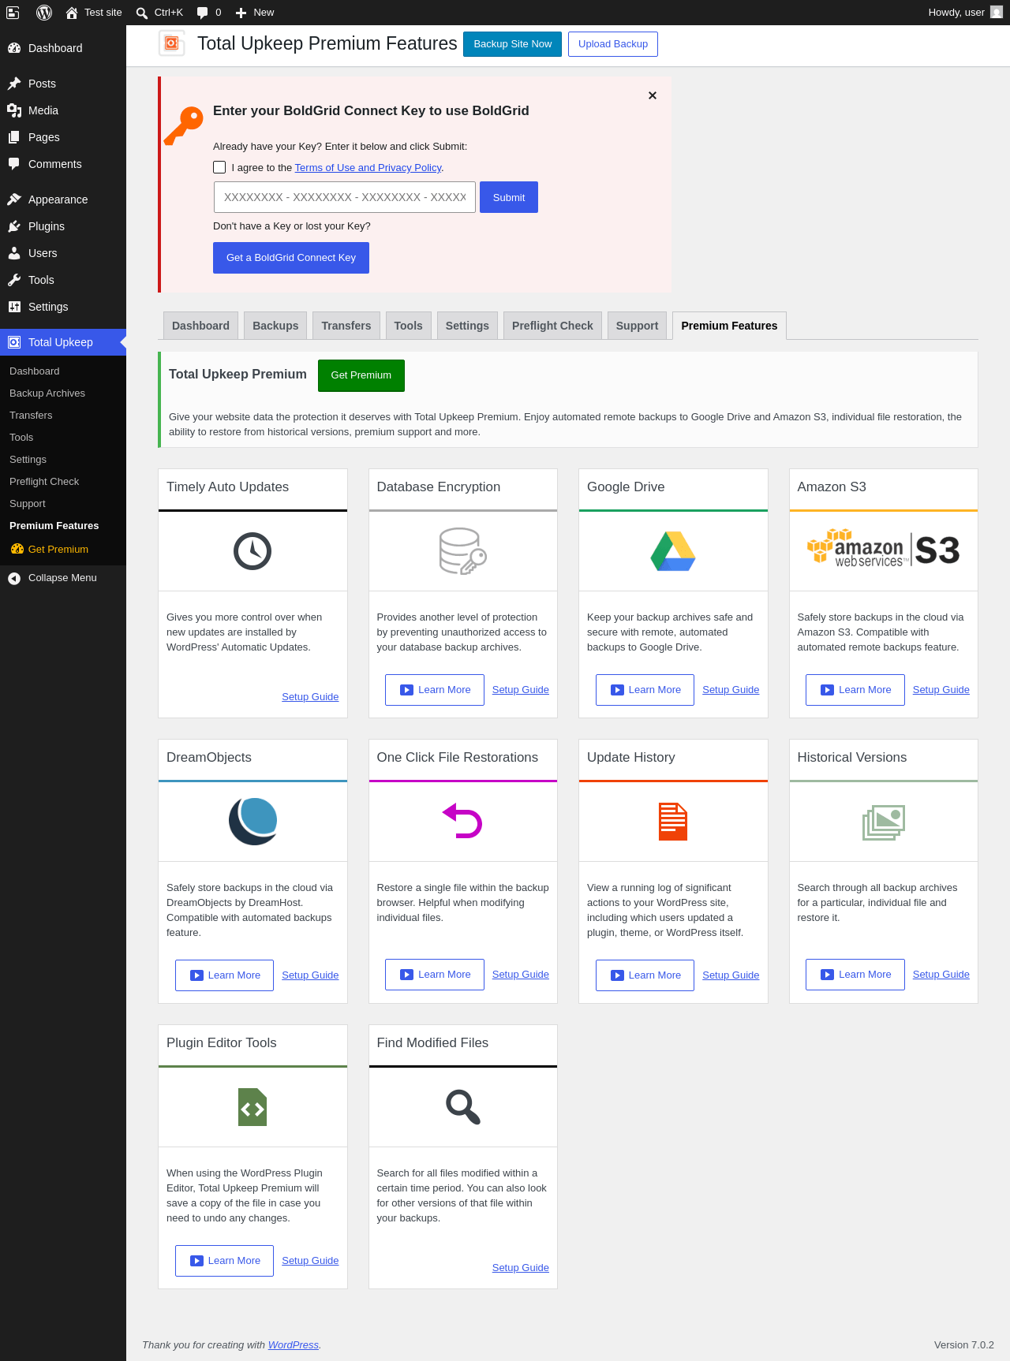The width and height of the screenshot is (1010, 1361).
Task: Open Setup Guide for One Click File Restorations
Action: coord(521,975)
